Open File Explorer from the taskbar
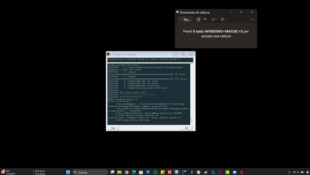The height and width of the screenshot is (175, 310). pyautogui.click(x=119, y=172)
